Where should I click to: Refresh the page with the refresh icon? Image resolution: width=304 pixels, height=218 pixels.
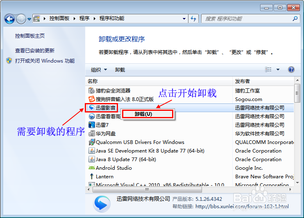pos(193,19)
